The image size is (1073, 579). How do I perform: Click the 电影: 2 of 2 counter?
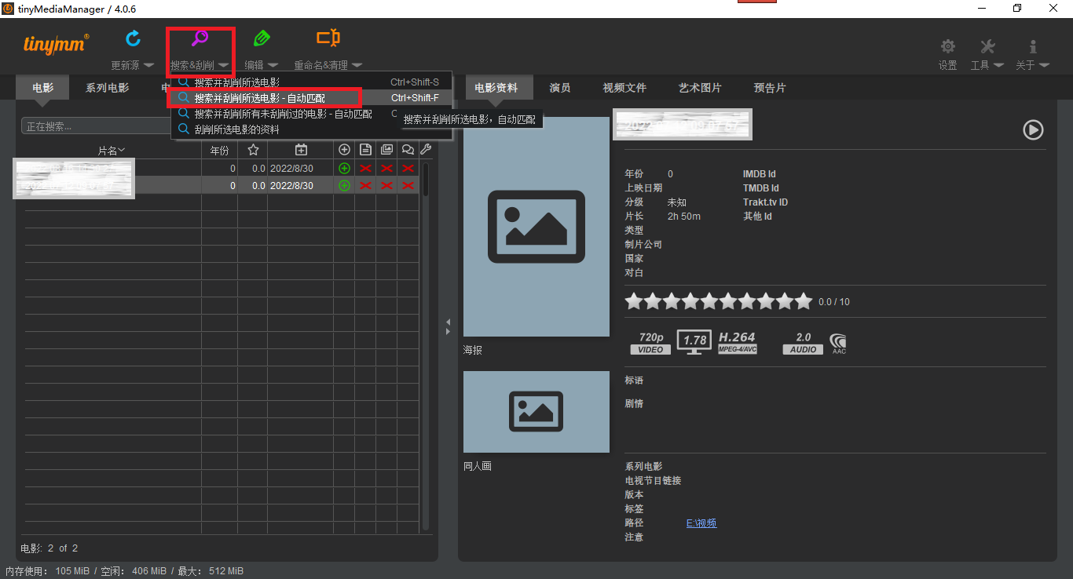[x=49, y=548]
